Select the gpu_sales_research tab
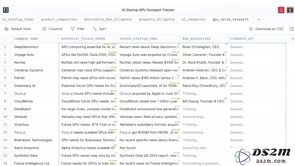 [x=231, y=19]
